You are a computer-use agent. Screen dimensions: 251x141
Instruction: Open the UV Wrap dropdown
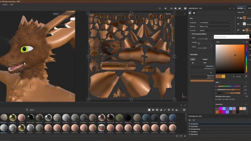coord(215,31)
